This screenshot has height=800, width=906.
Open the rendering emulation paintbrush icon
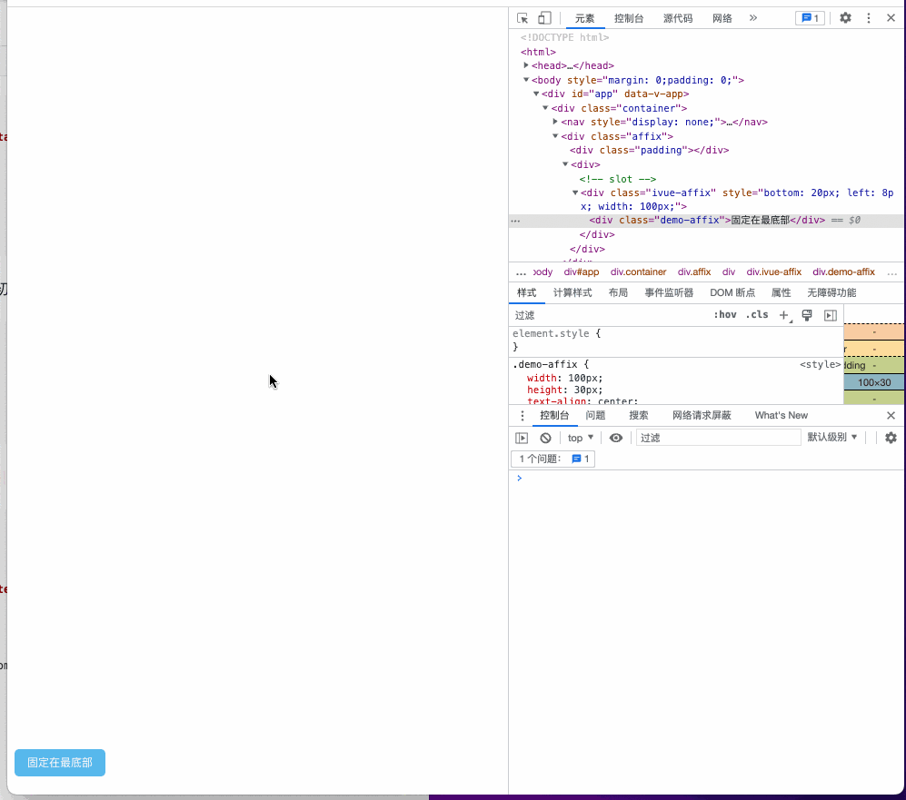(x=807, y=315)
